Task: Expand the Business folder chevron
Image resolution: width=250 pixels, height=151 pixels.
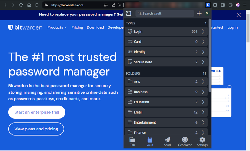Action: [x=203, y=92]
